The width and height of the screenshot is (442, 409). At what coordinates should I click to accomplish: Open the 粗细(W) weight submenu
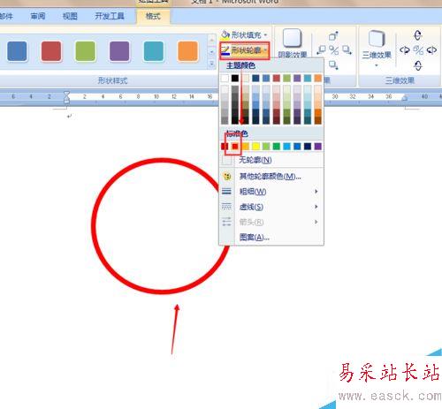pyautogui.click(x=271, y=192)
